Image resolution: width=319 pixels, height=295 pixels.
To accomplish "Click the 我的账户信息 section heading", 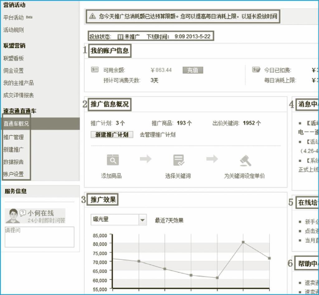I will [x=110, y=51].
